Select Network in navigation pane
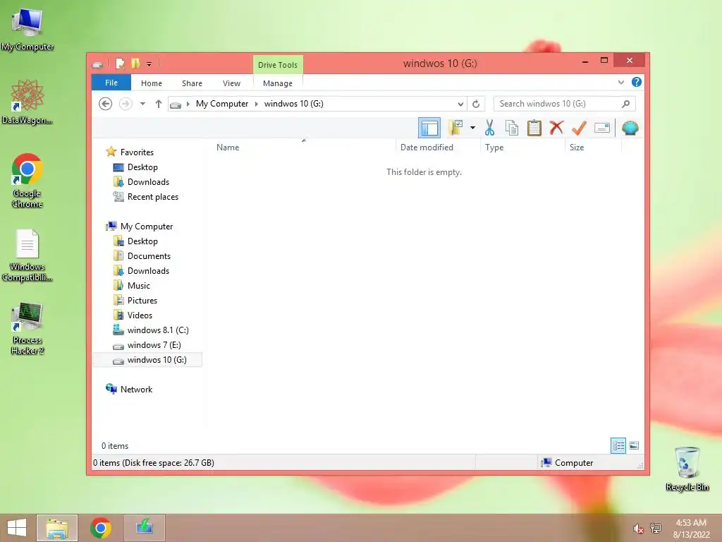722x542 pixels. pyautogui.click(x=136, y=390)
